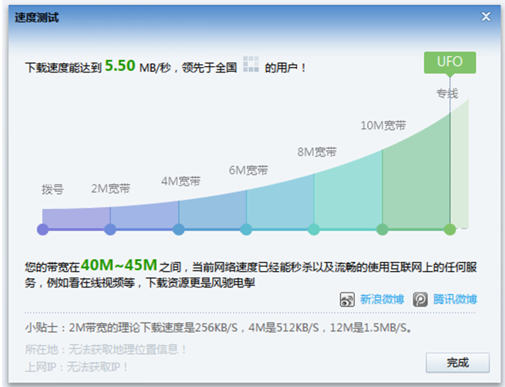The image size is (505, 387).
Task: Close the 速度测试 dialog
Action: [487, 16]
